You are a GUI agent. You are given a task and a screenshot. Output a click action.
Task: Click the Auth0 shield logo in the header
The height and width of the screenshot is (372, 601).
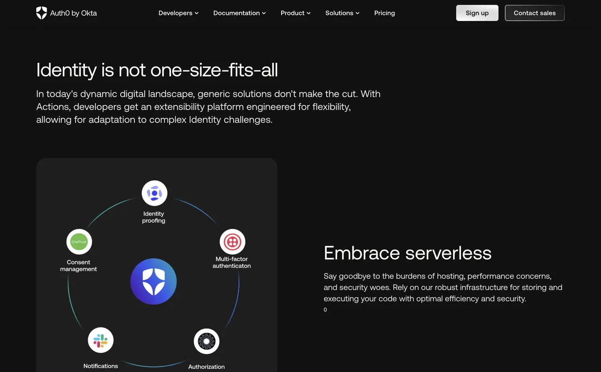(x=41, y=13)
